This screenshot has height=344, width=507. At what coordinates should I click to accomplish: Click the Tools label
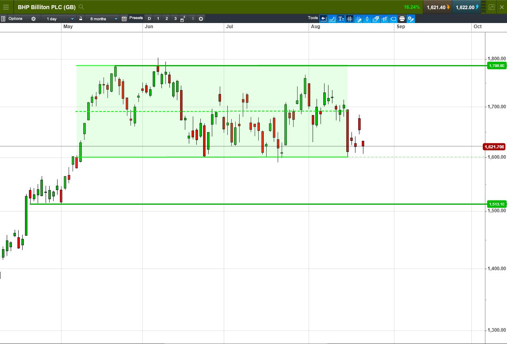313,18
